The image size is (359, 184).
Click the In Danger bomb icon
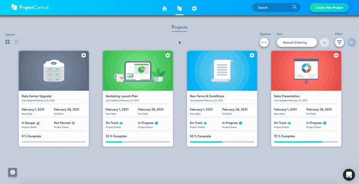[38, 123]
